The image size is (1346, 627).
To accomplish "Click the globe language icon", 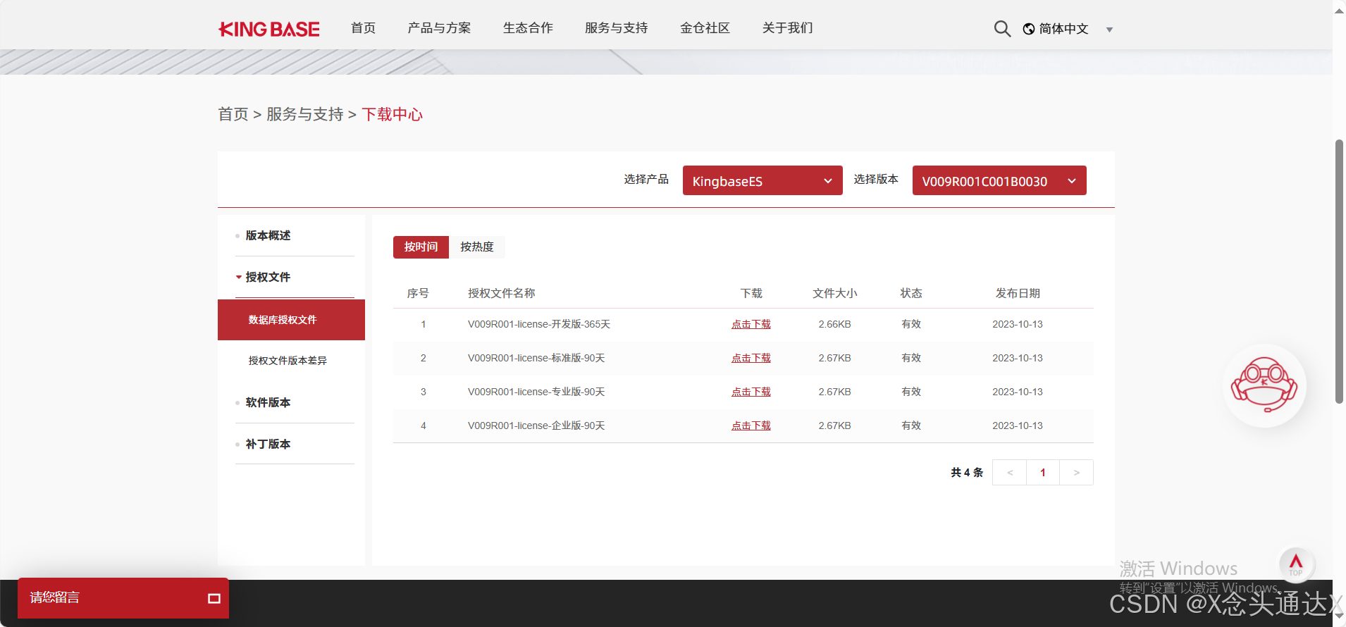I will coord(1029,29).
